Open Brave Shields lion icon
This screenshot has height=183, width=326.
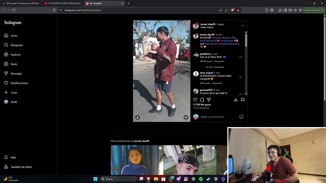point(232,10)
